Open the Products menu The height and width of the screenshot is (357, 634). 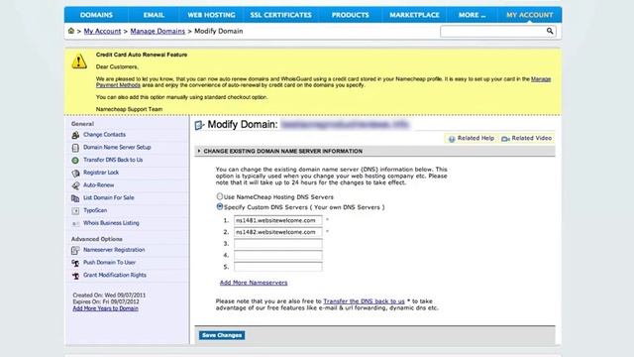pyautogui.click(x=350, y=15)
